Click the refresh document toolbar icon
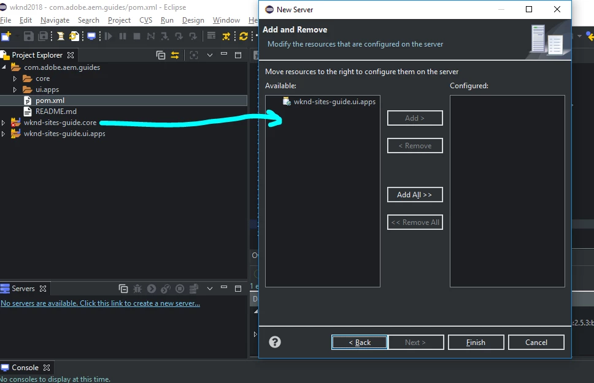The image size is (594, 383). point(74,36)
